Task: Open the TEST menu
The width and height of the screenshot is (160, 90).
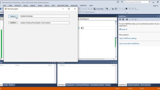Action: tap(53, 5)
